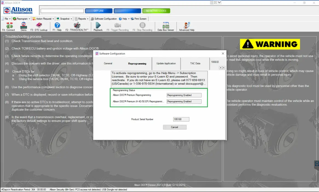Click the Product Serial Number field

pos(181,119)
